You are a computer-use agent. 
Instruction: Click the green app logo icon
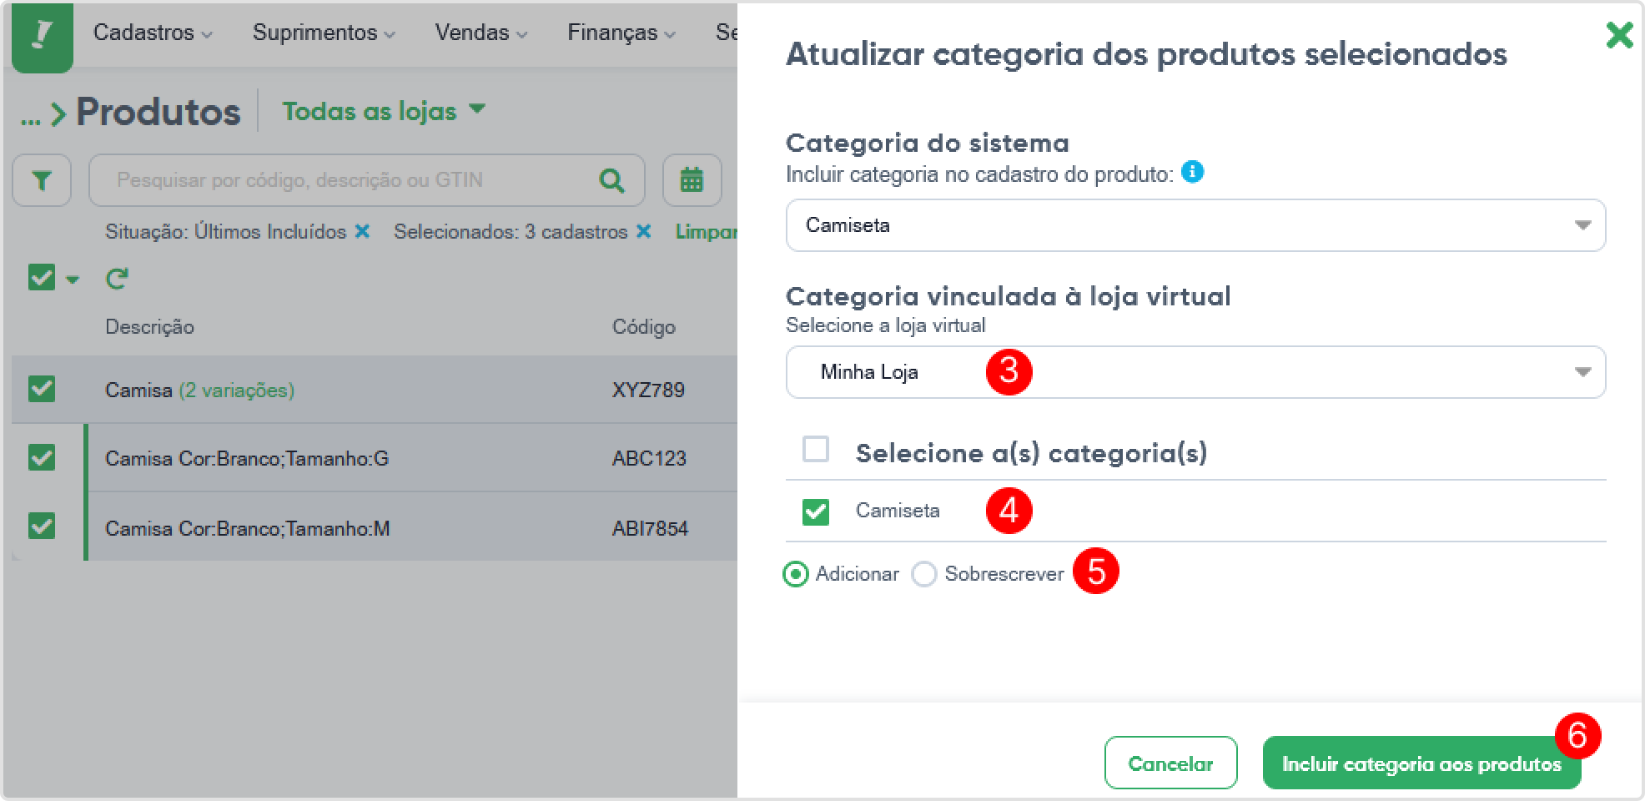(x=42, y=37)
